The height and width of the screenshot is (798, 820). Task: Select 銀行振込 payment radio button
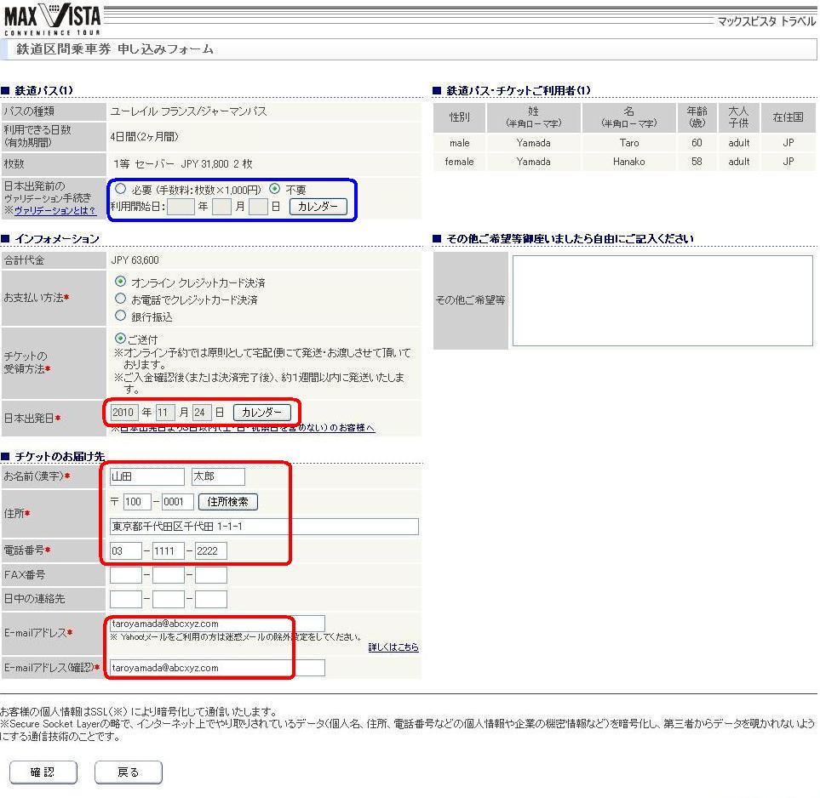pyautogui.click(x=121, y=316)
